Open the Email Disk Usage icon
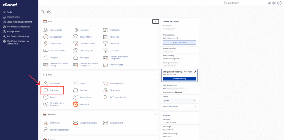The height and width of the screenshot is (140, 284). 106,64
